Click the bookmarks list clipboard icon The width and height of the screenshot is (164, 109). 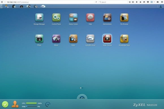(x=133, y=2)
